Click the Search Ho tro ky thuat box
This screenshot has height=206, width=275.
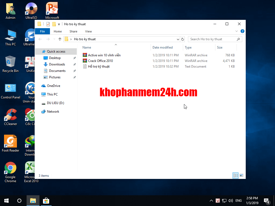click(212, 39)
